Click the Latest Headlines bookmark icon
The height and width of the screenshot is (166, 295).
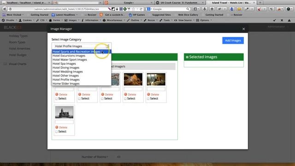point(53,15)
